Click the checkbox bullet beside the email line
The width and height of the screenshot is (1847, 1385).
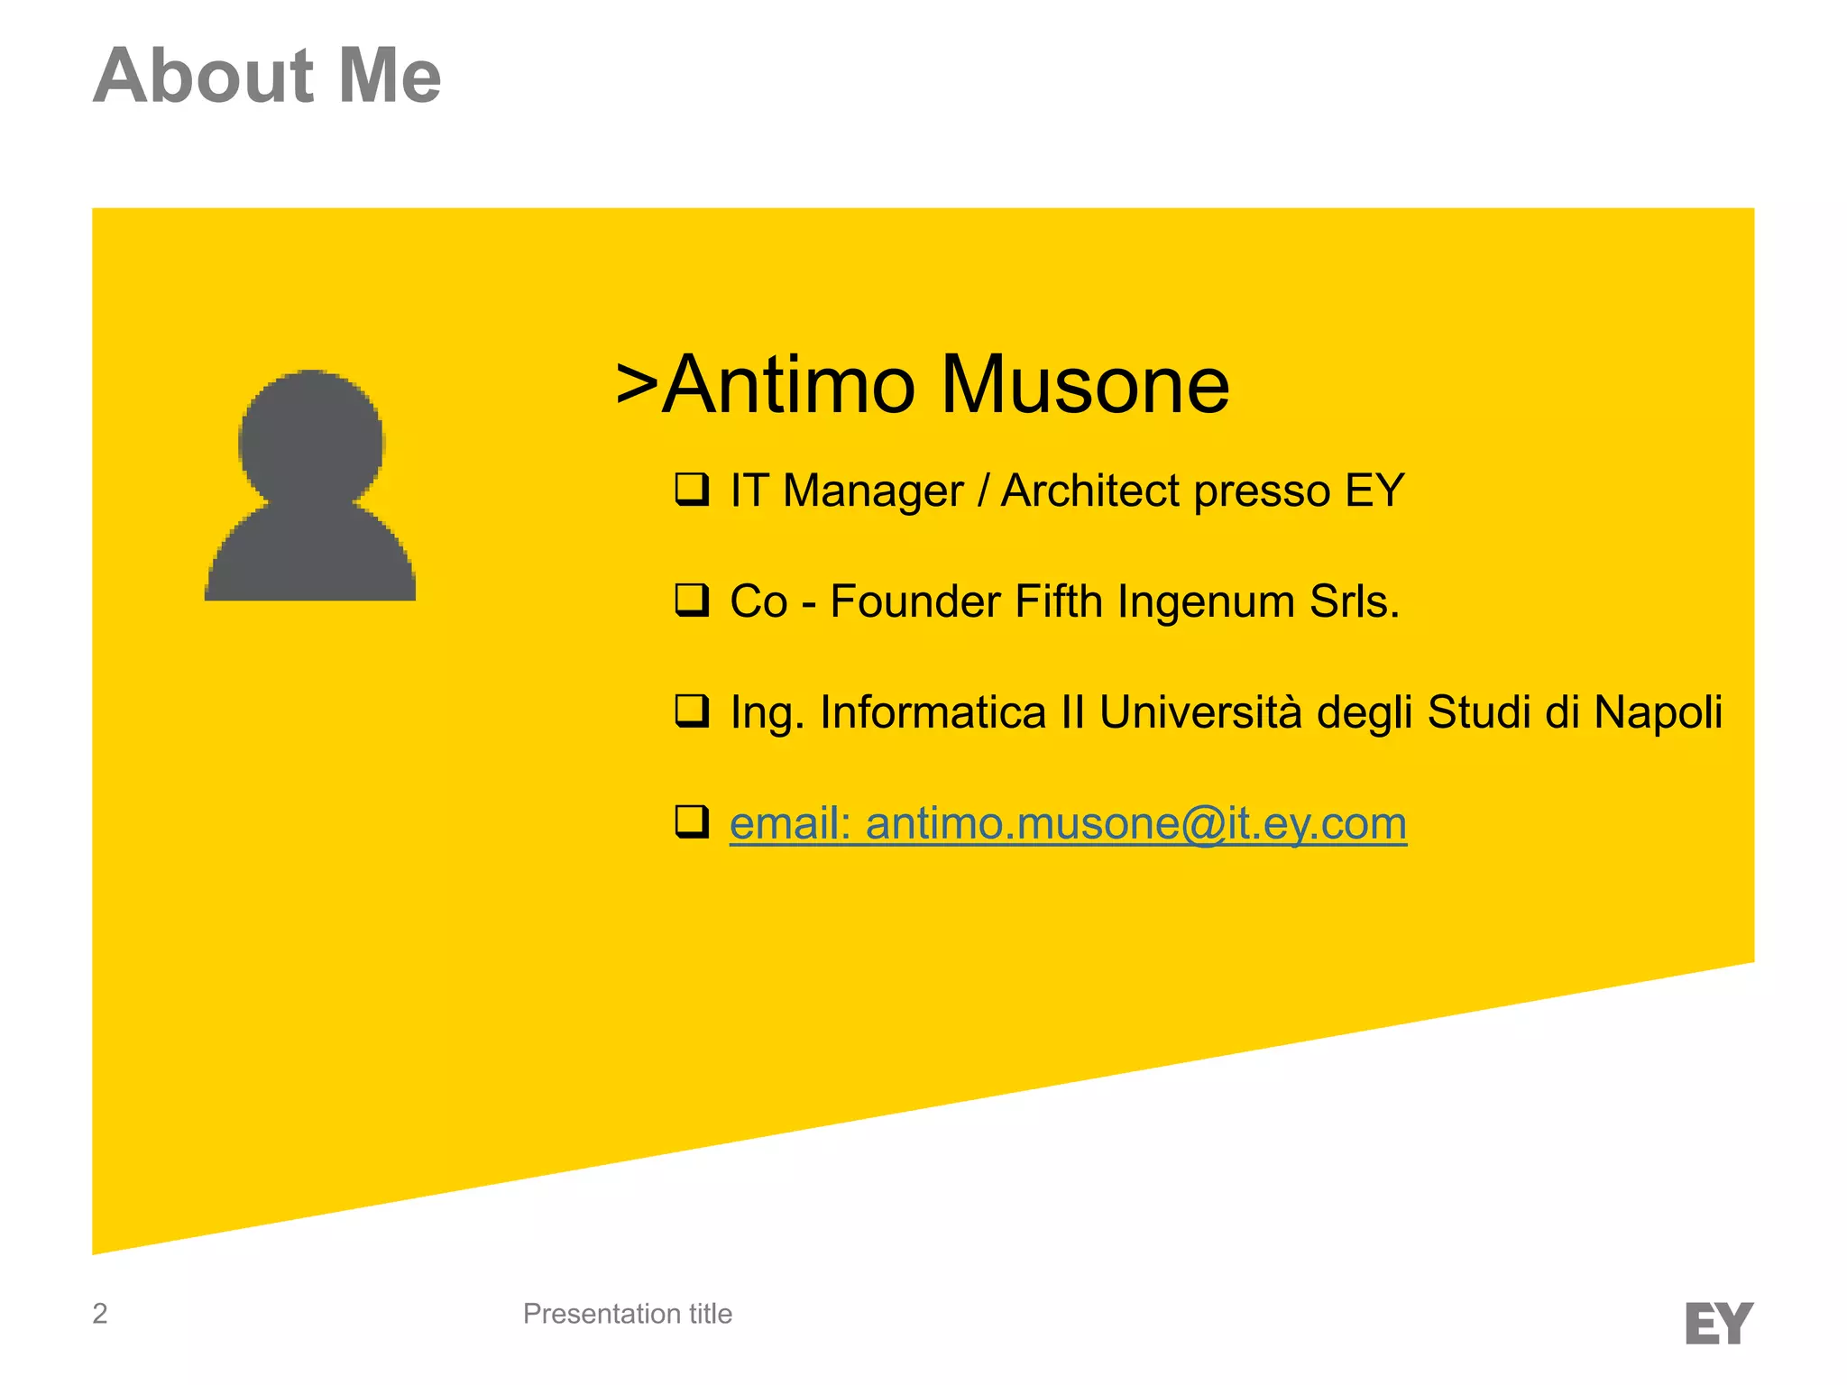(692, 821)
